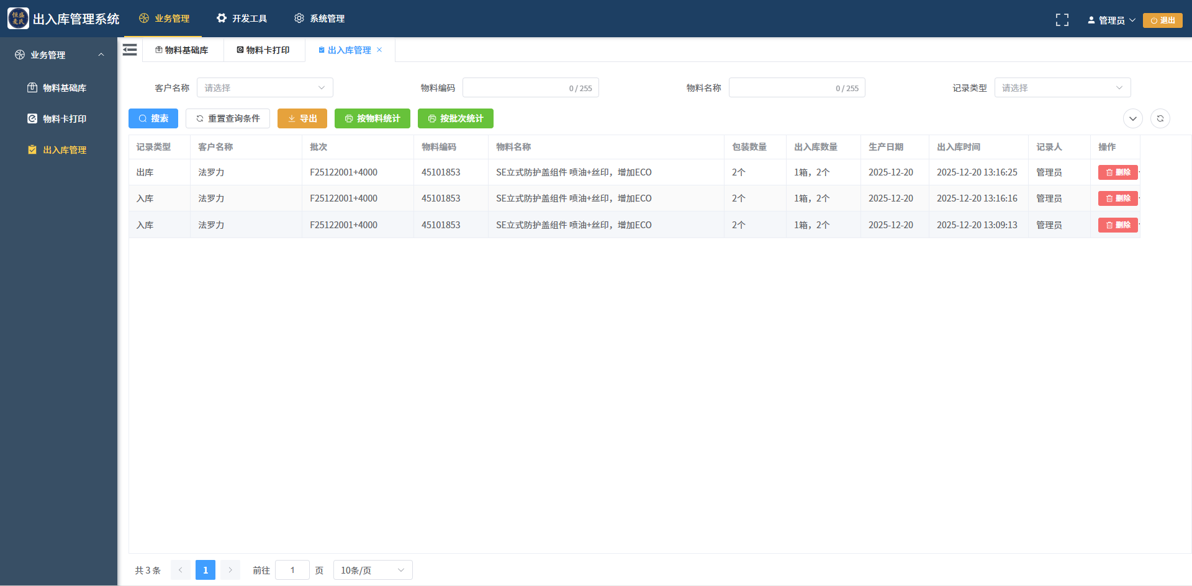Close the 出入库管理 tab
1192x586 pixels.
click(x=379, y=50)
